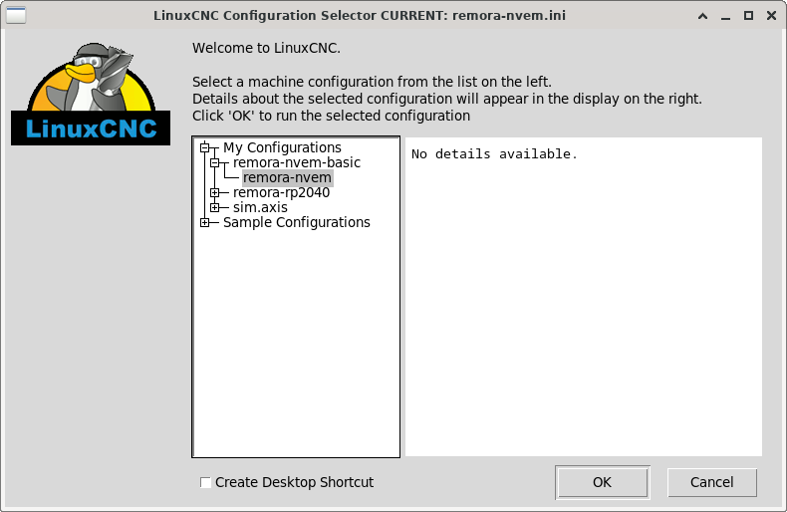Expand the Sample Configurations node
This screenshot has width=787, height=512.
coord(205,222)
